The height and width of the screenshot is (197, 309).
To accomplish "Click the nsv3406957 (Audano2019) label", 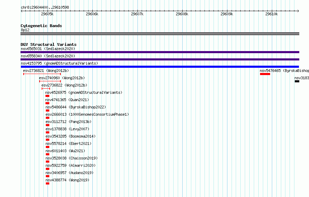I will pyautogui.click(x=69, y=173).
